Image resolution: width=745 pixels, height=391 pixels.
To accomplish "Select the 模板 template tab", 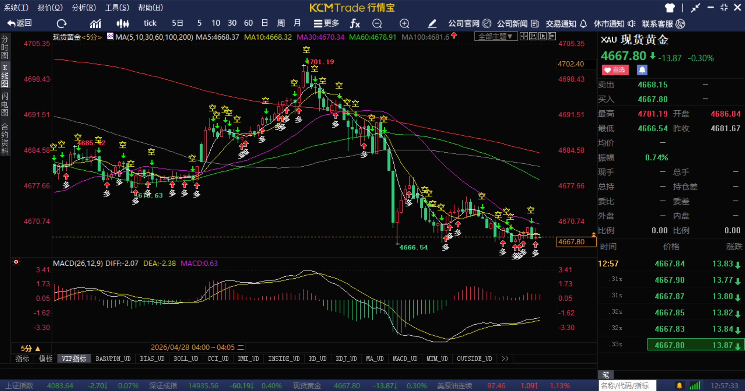I will point(45,359).
